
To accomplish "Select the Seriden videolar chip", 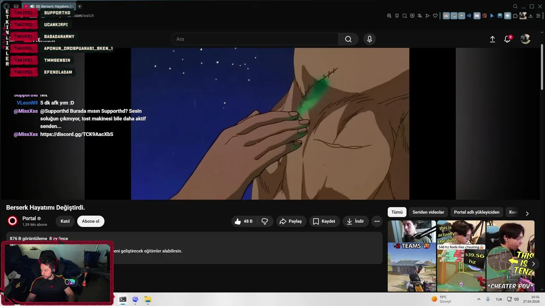I will pyautogui.click(x=428, y=212).
